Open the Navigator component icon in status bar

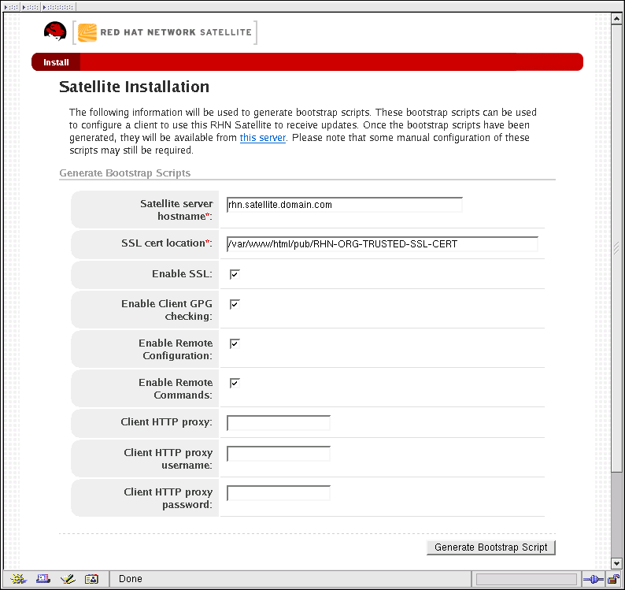18,578
